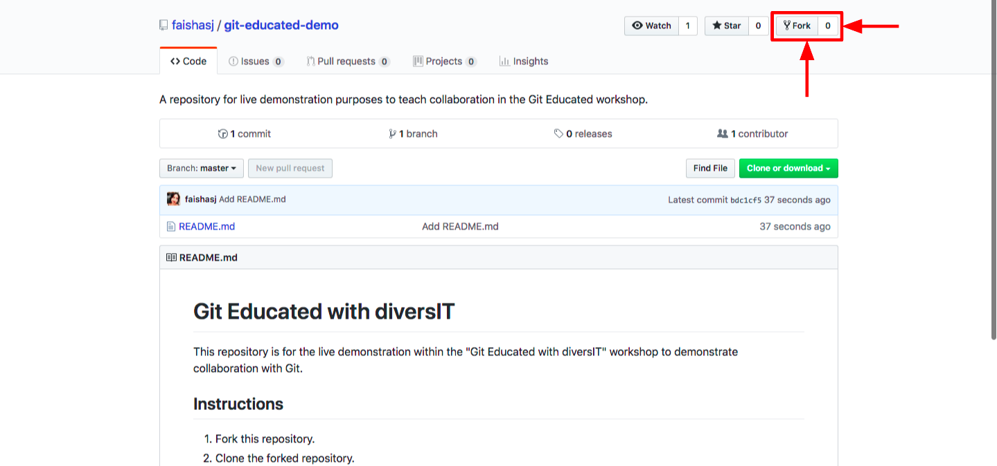Screen dimensions: 997x466
Task: View the 1 commit history link
Action: pos(245,133)
